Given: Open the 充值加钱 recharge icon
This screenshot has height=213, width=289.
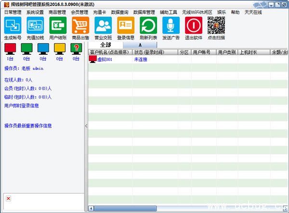Looking at the screenshot, I should click(x=35, y=25).
